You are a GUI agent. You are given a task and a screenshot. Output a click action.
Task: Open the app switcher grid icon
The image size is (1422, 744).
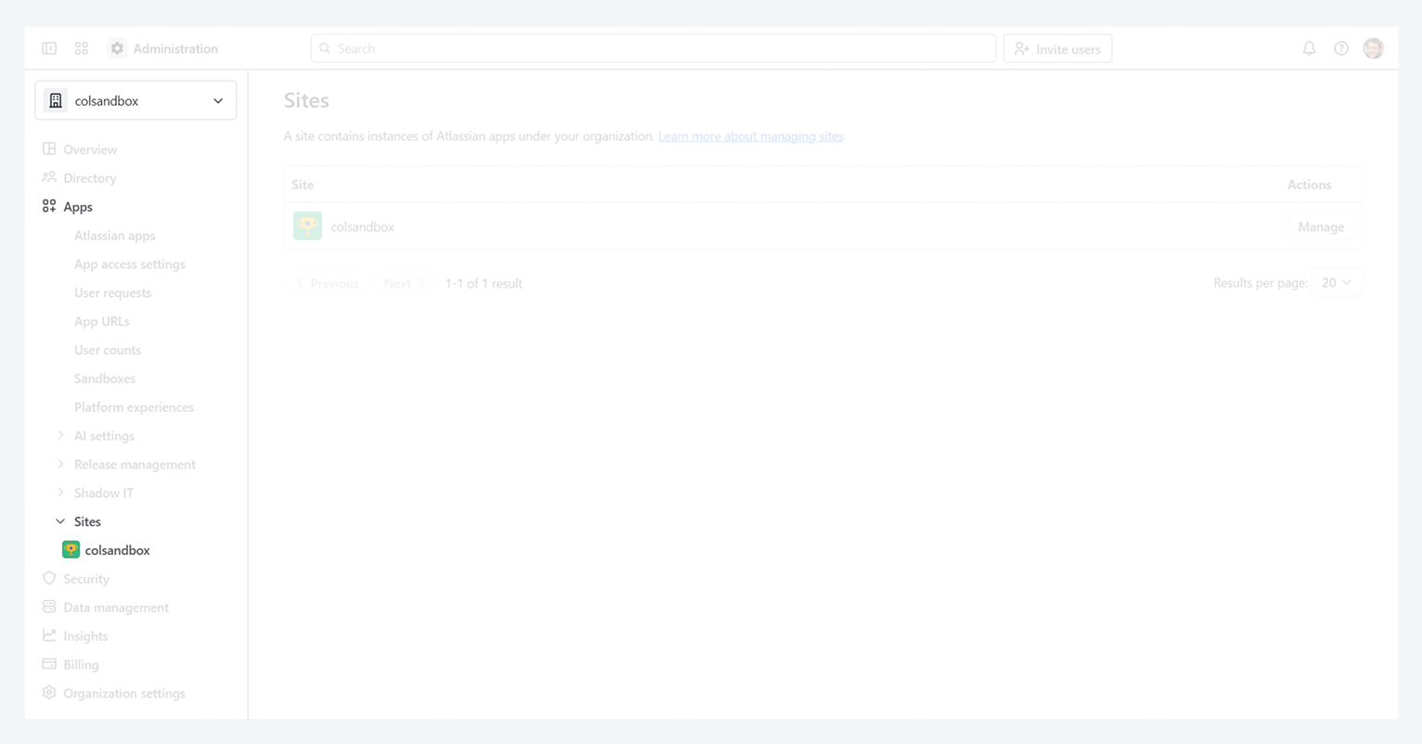82,48
